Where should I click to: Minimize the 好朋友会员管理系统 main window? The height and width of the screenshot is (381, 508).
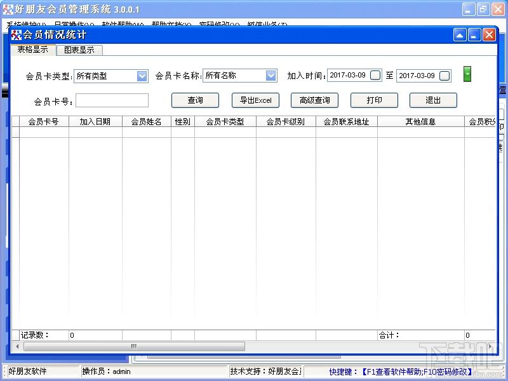pos(468,10)
